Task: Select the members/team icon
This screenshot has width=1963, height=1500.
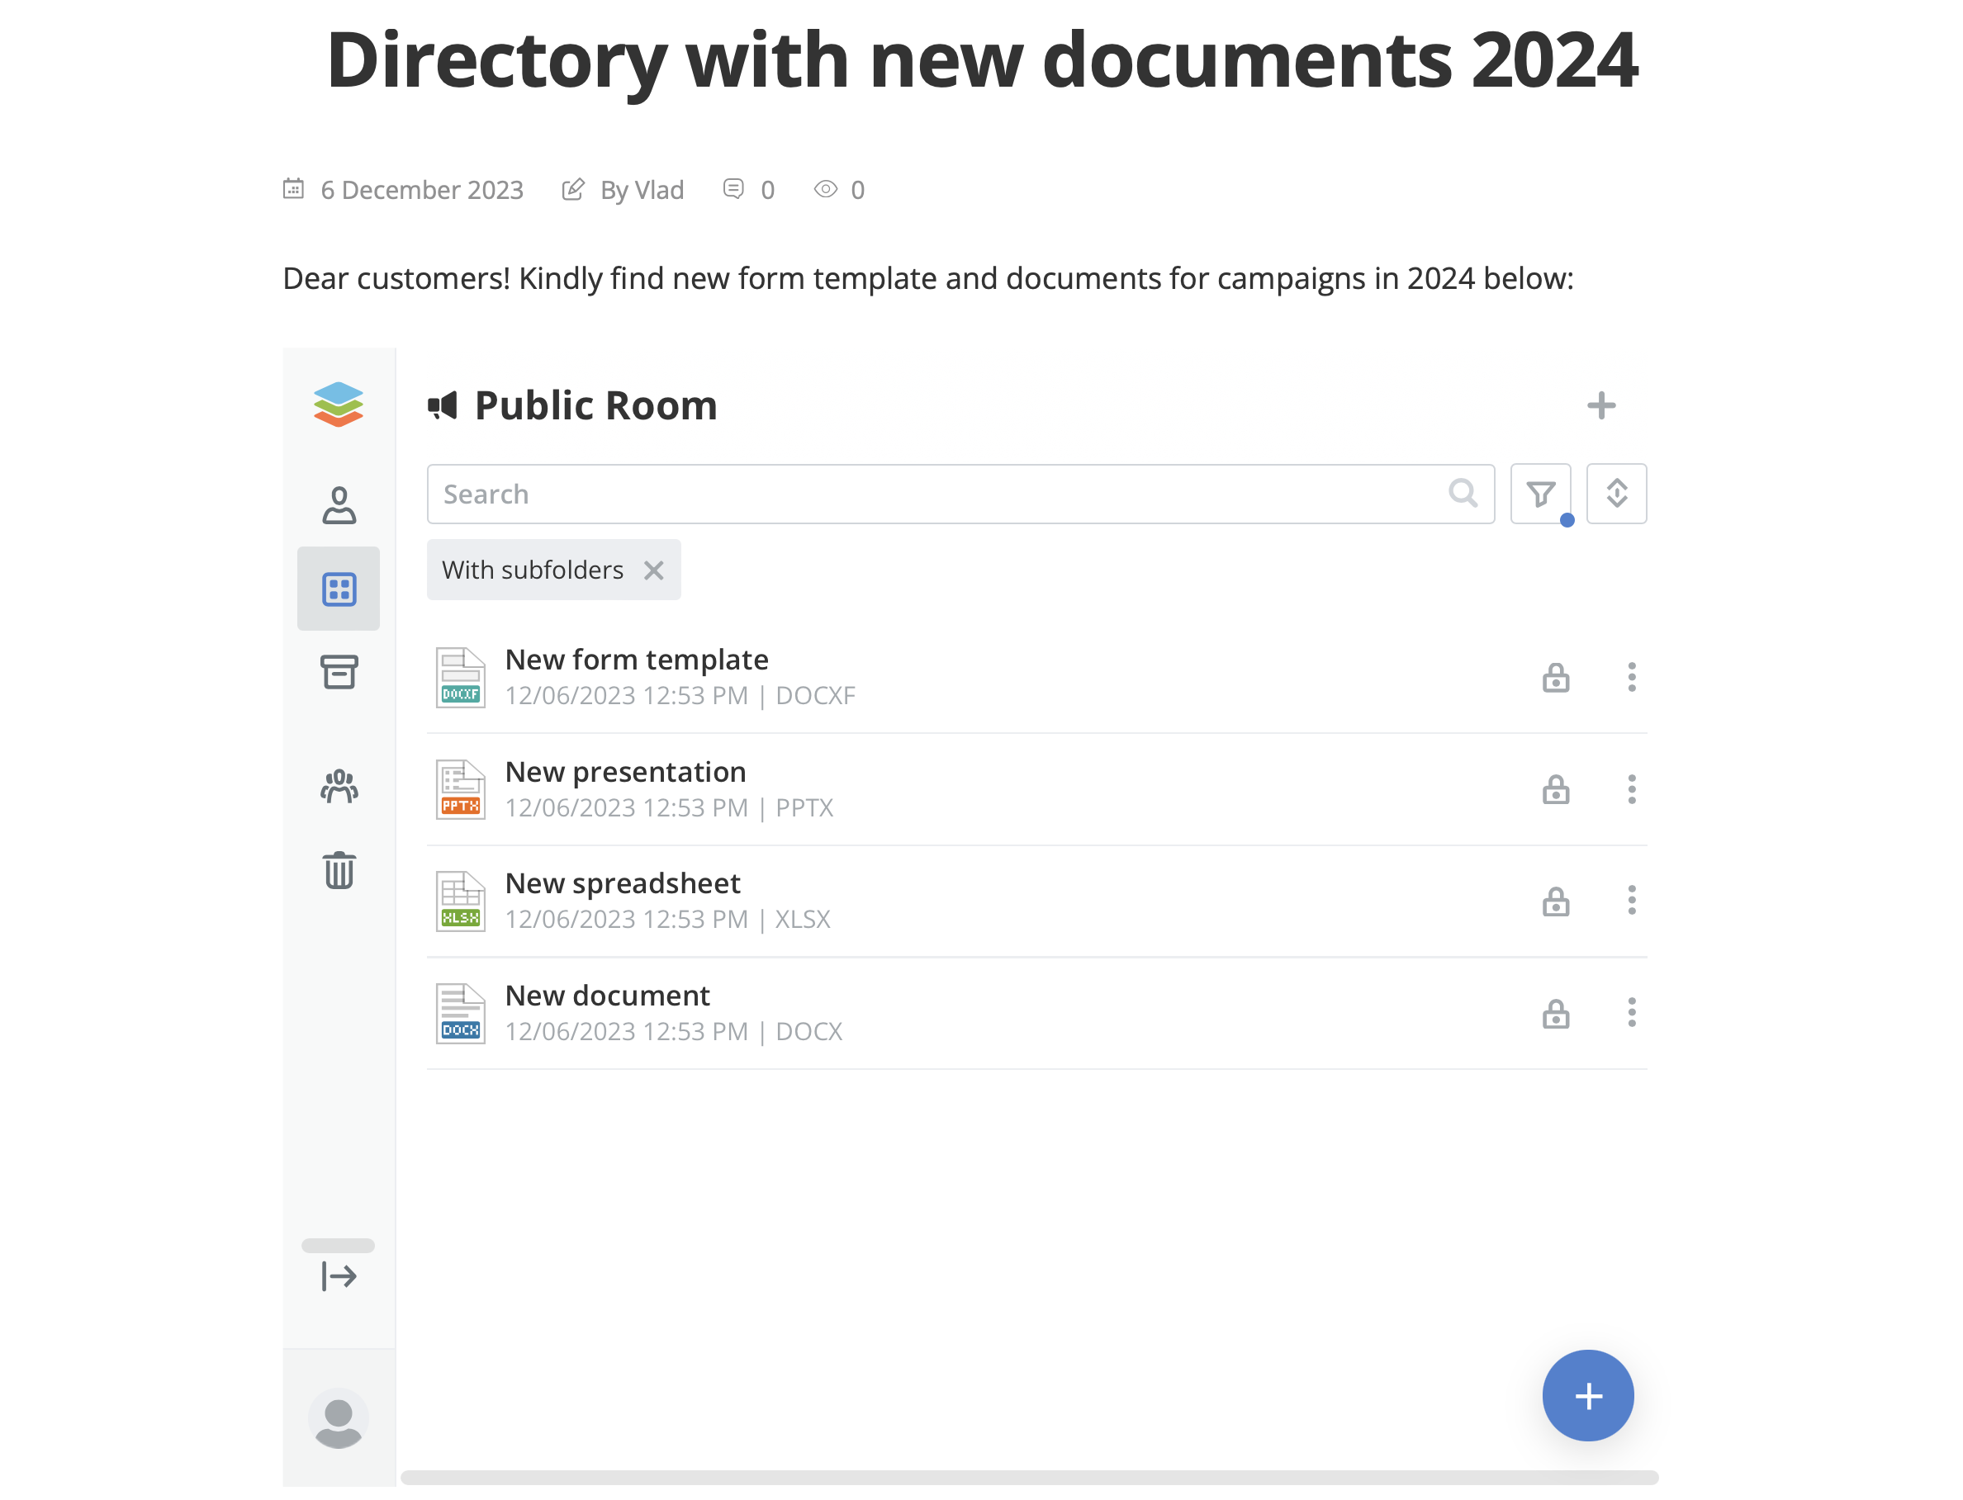Action: [339, 786]
